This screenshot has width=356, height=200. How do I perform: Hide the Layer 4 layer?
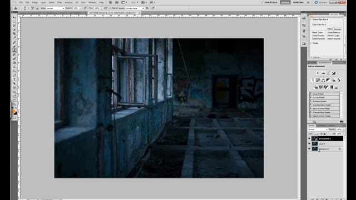pos(309,143)
